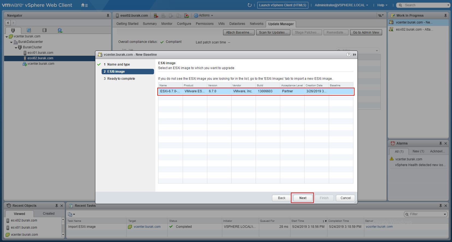
Task: Open Hosts and Clusters navigator tab
Action: 13,30
